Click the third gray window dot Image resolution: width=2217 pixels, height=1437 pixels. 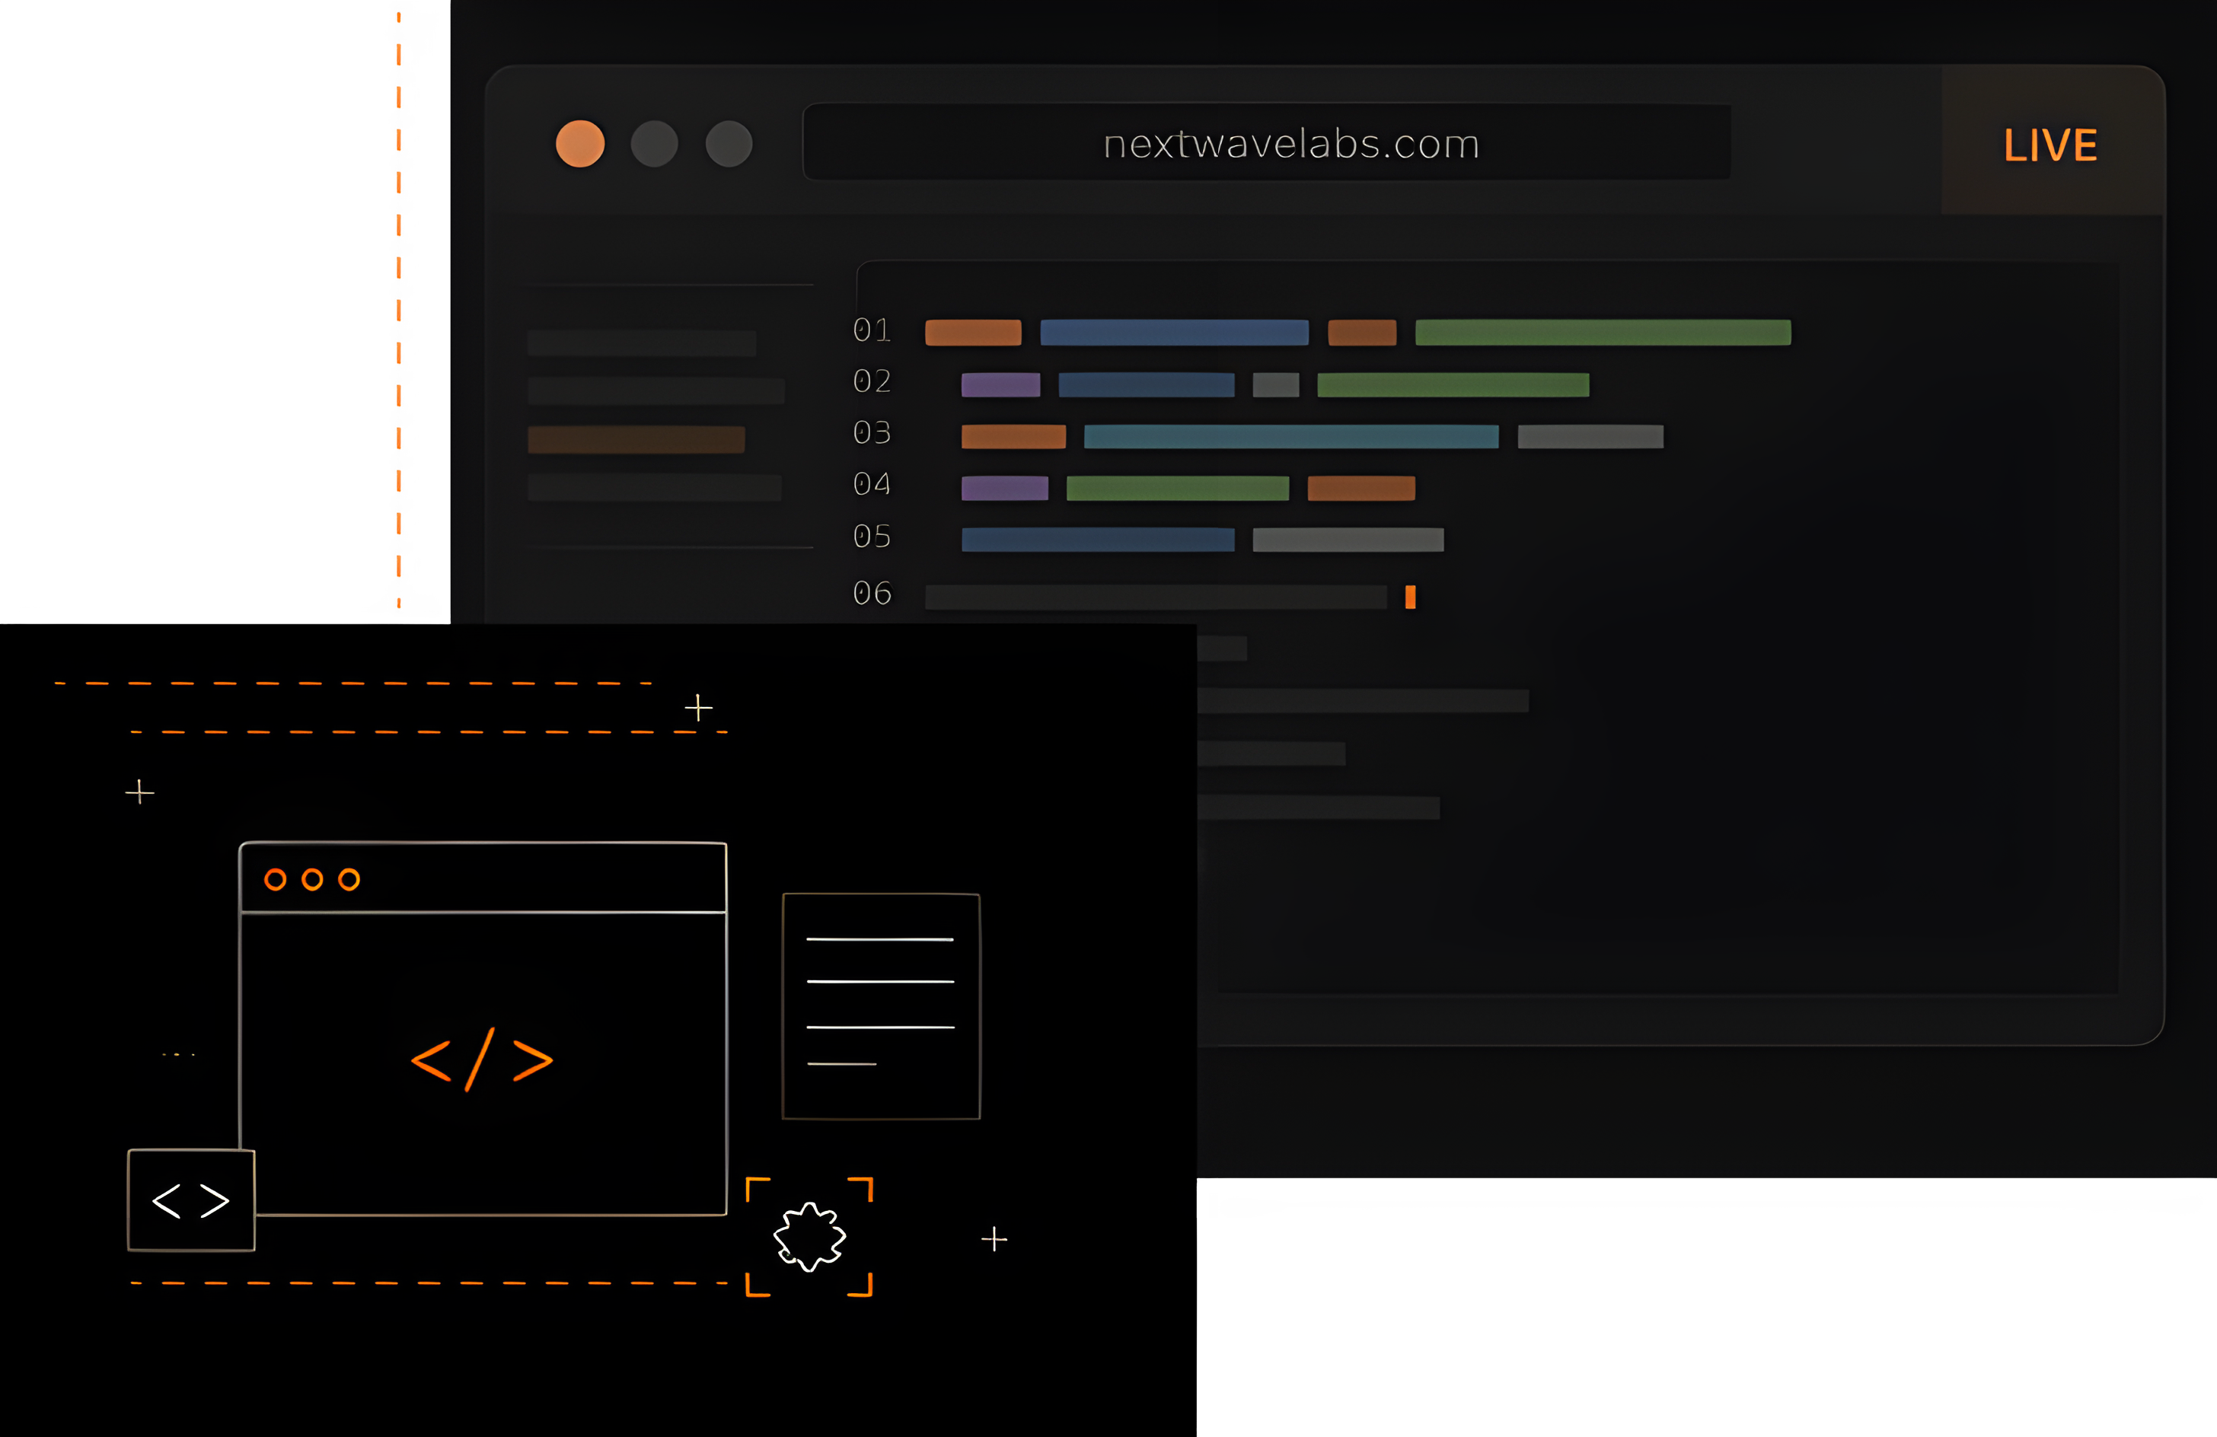point(729,143)
